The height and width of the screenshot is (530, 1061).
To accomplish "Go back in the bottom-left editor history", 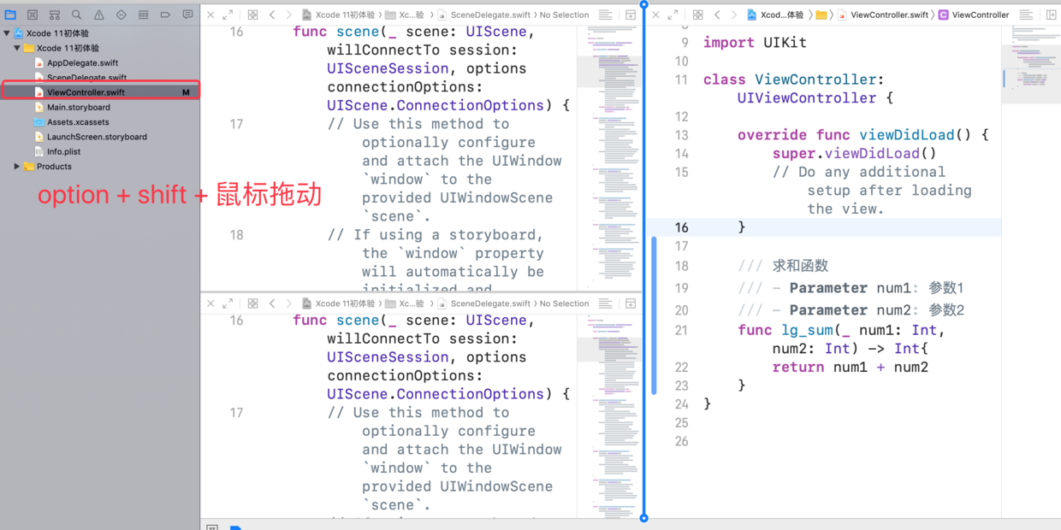I will coord(272,303).
